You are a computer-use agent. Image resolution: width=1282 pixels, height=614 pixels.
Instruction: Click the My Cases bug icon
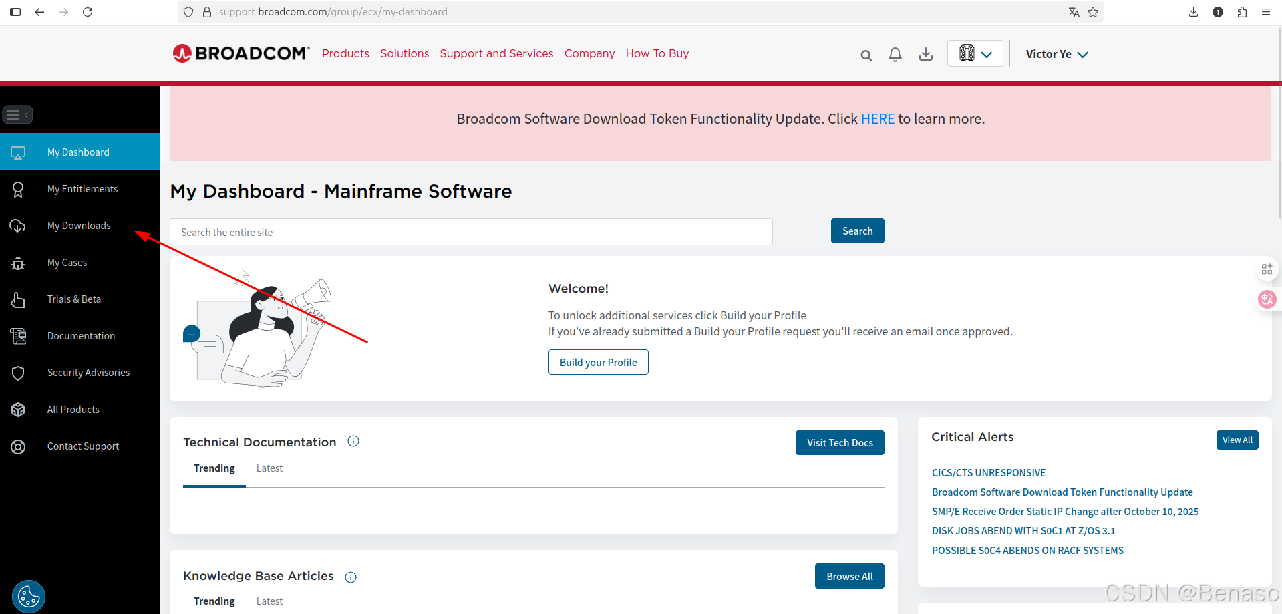pos(18,263)
